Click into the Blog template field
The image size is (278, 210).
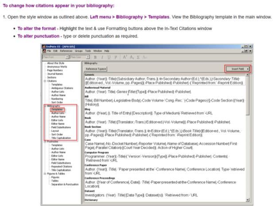tap(165, 113)
